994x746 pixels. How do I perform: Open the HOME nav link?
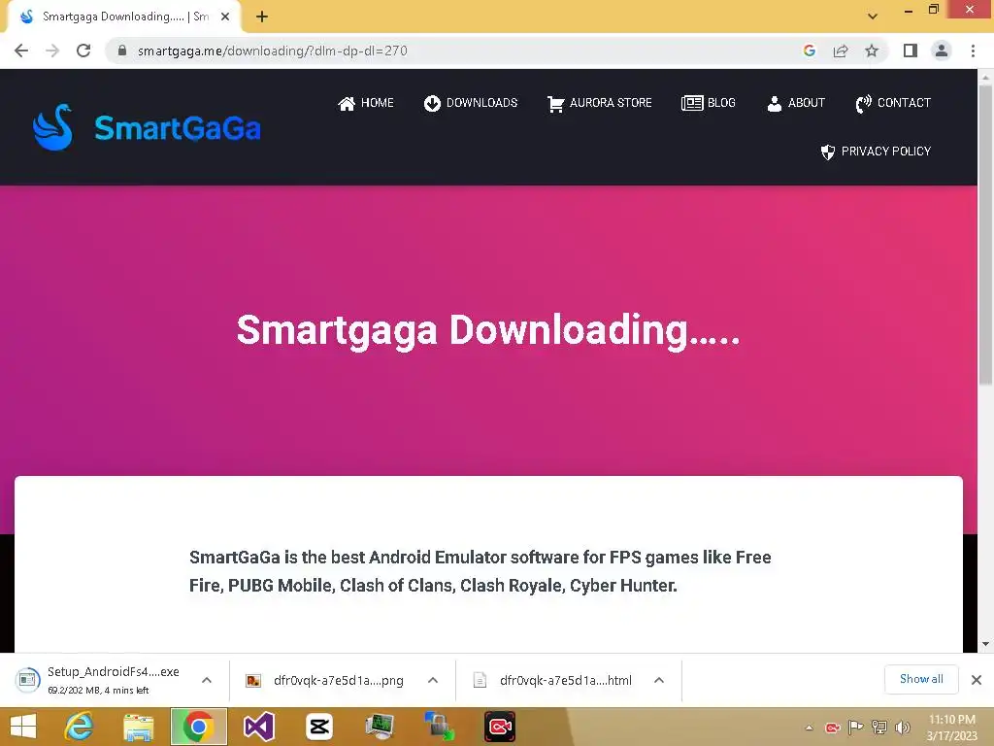(365, 103)
